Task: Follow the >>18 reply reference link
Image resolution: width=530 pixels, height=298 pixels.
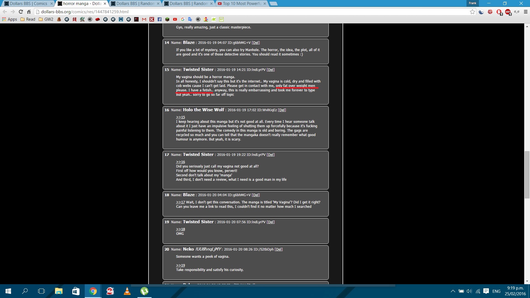Action: point(181,229)
